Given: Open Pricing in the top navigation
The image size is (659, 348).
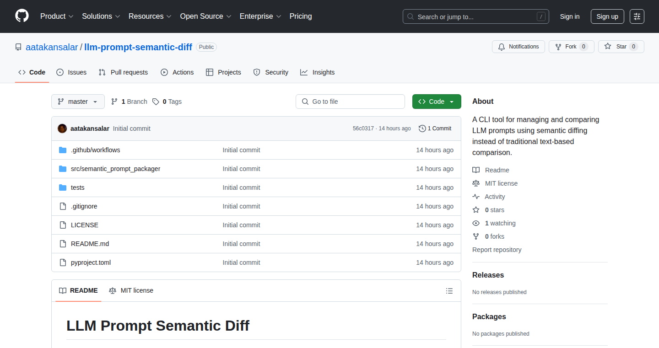Looking at the screenshot, I should click(x=301, y=16).
